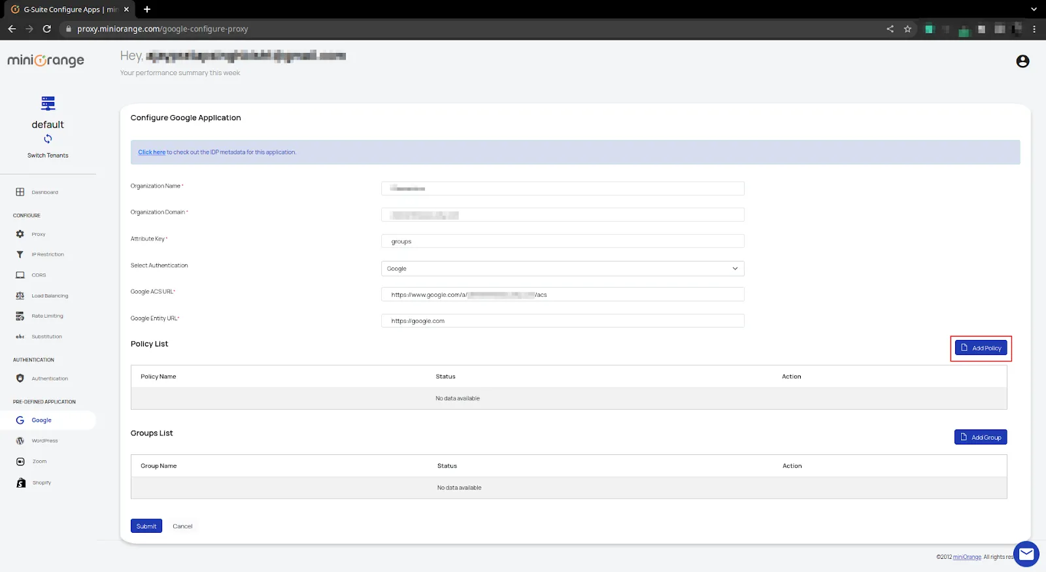1046x572 pixels.
Task: Focus the Organization Domain field
Action: (x=562, y=215)
